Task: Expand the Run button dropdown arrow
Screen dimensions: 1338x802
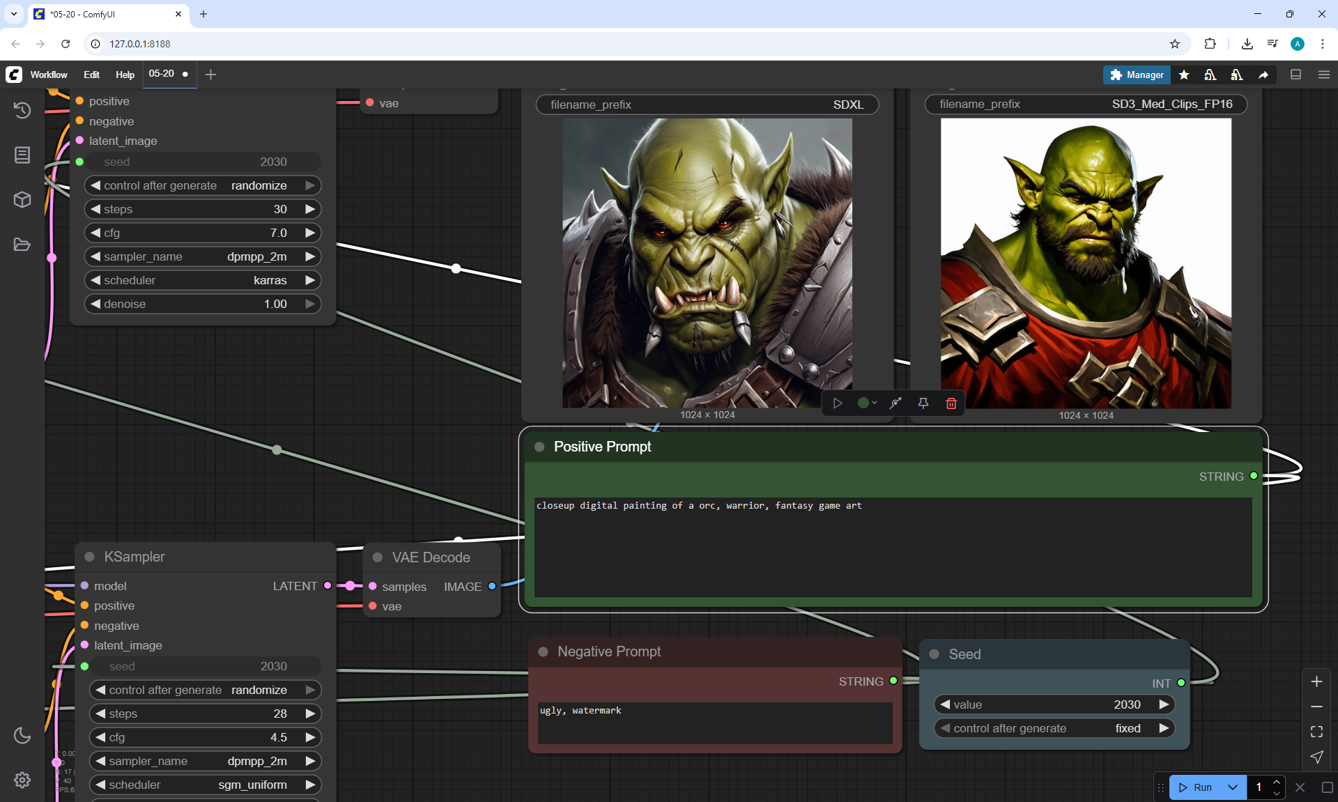Action: pos(1232,787)
